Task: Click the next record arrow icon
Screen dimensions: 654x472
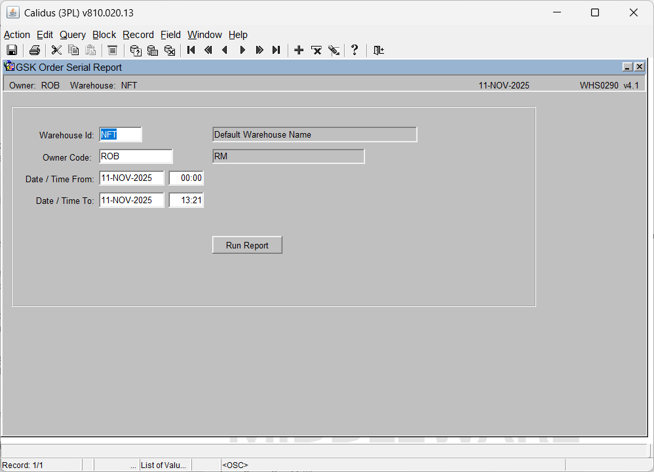Action: [x=242, y=50]
